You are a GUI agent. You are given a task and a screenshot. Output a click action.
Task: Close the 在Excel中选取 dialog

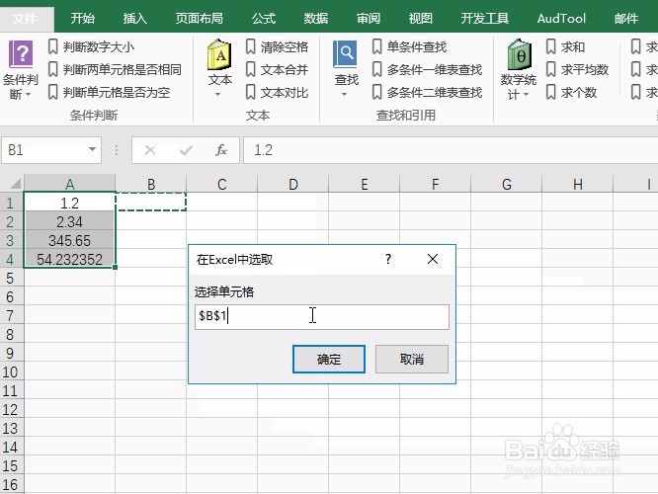(x=433, y=259)
